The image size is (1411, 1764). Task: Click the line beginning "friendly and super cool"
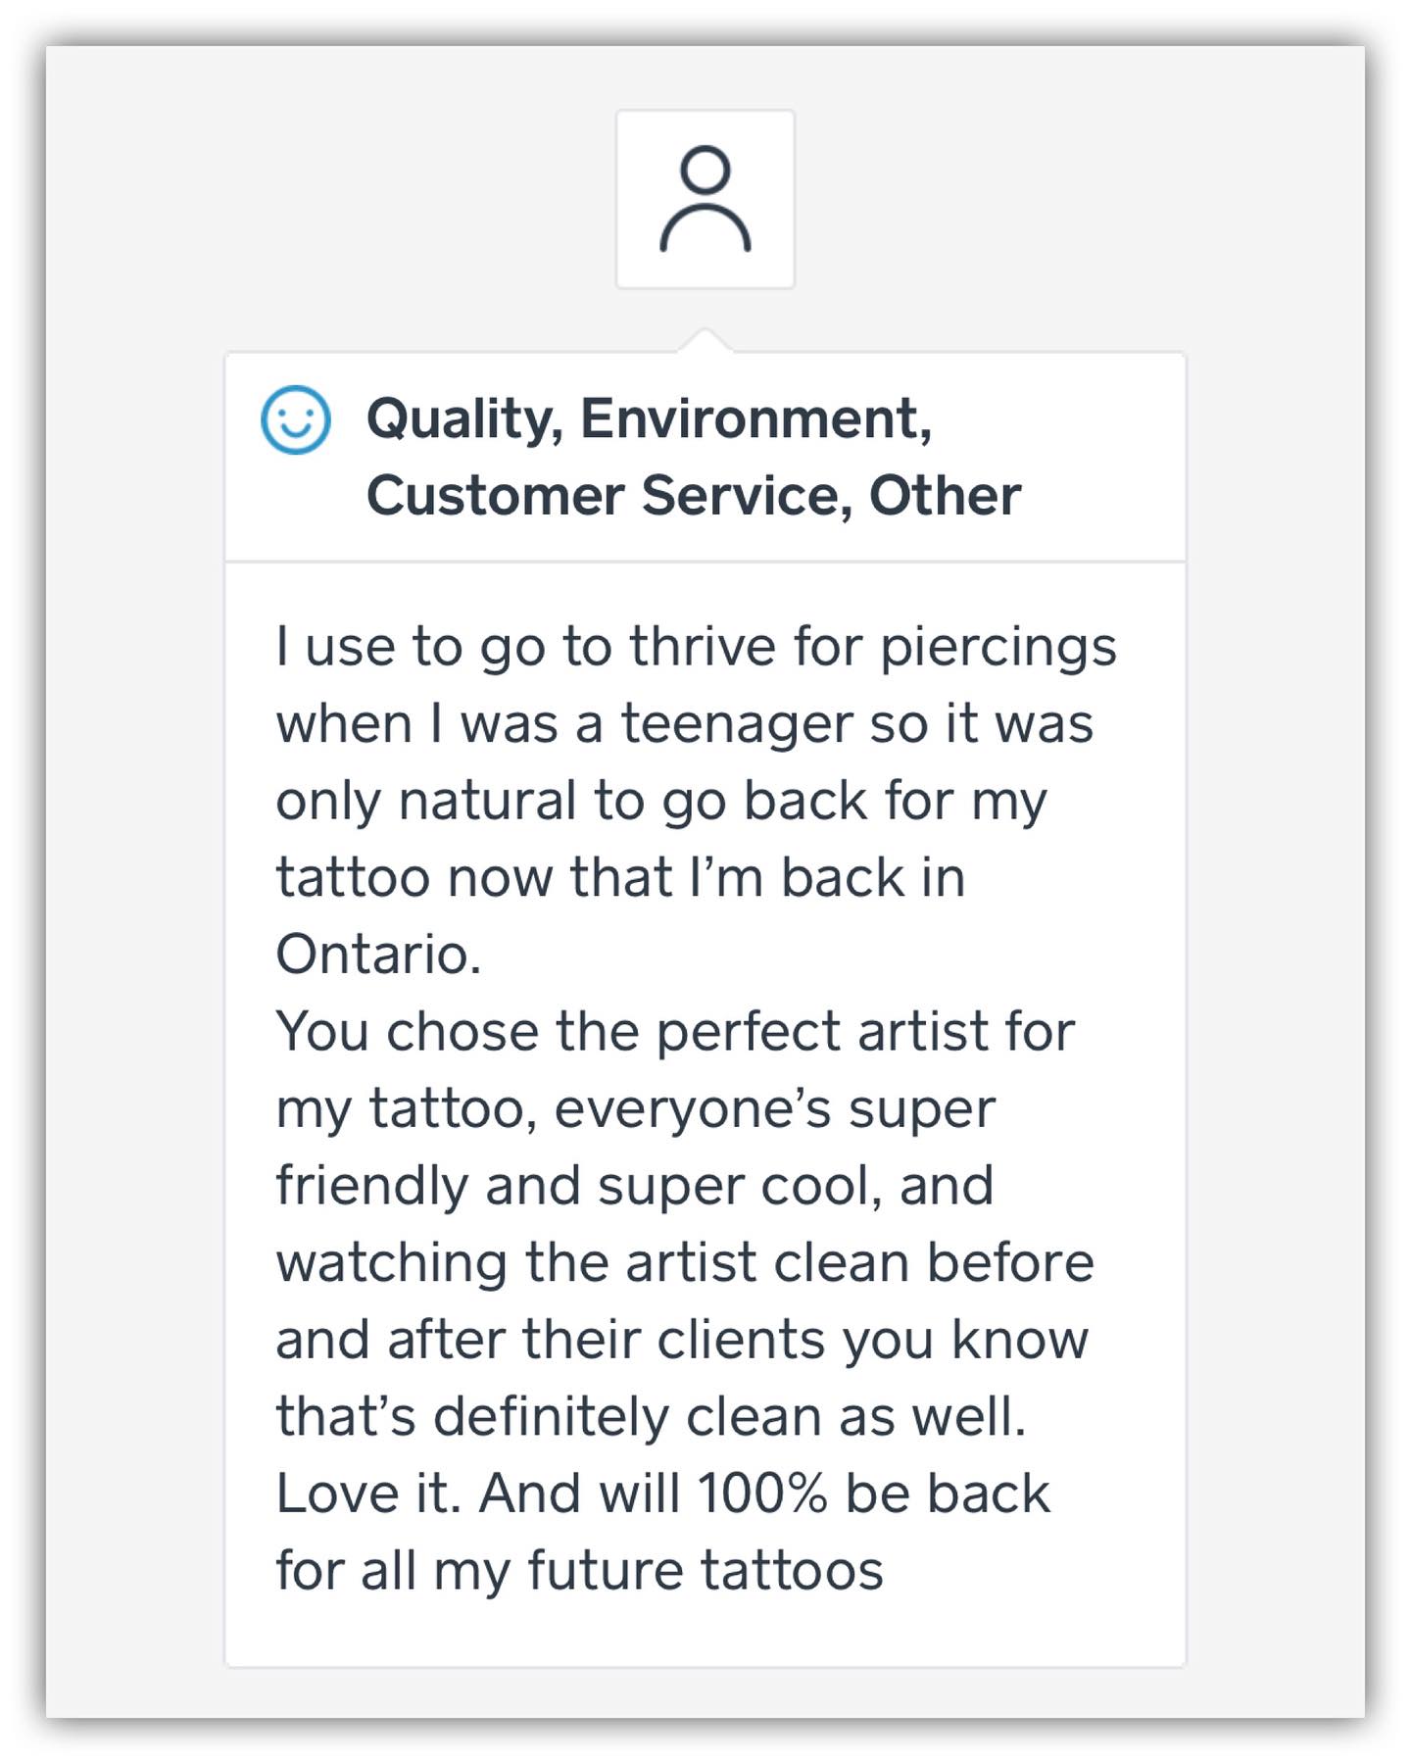(634, 1186)
